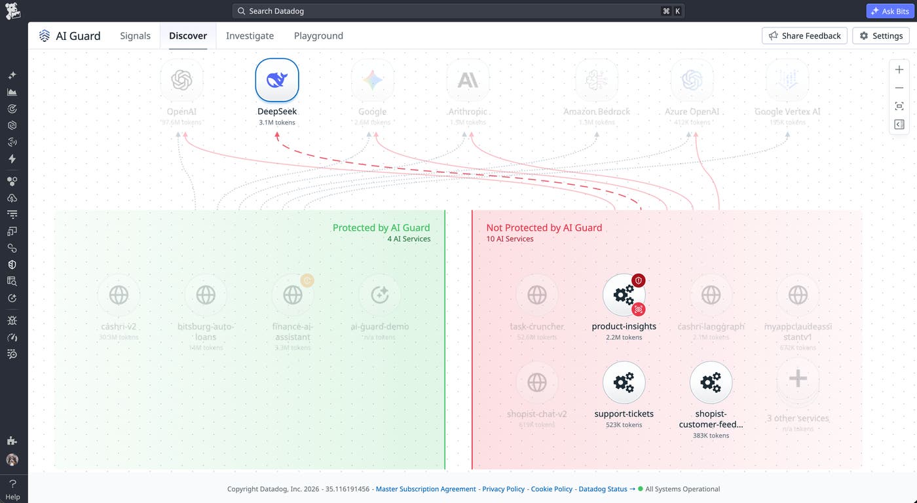
Task: Click the interlocked hexagon sidebar icon
Action: point(12,125)
